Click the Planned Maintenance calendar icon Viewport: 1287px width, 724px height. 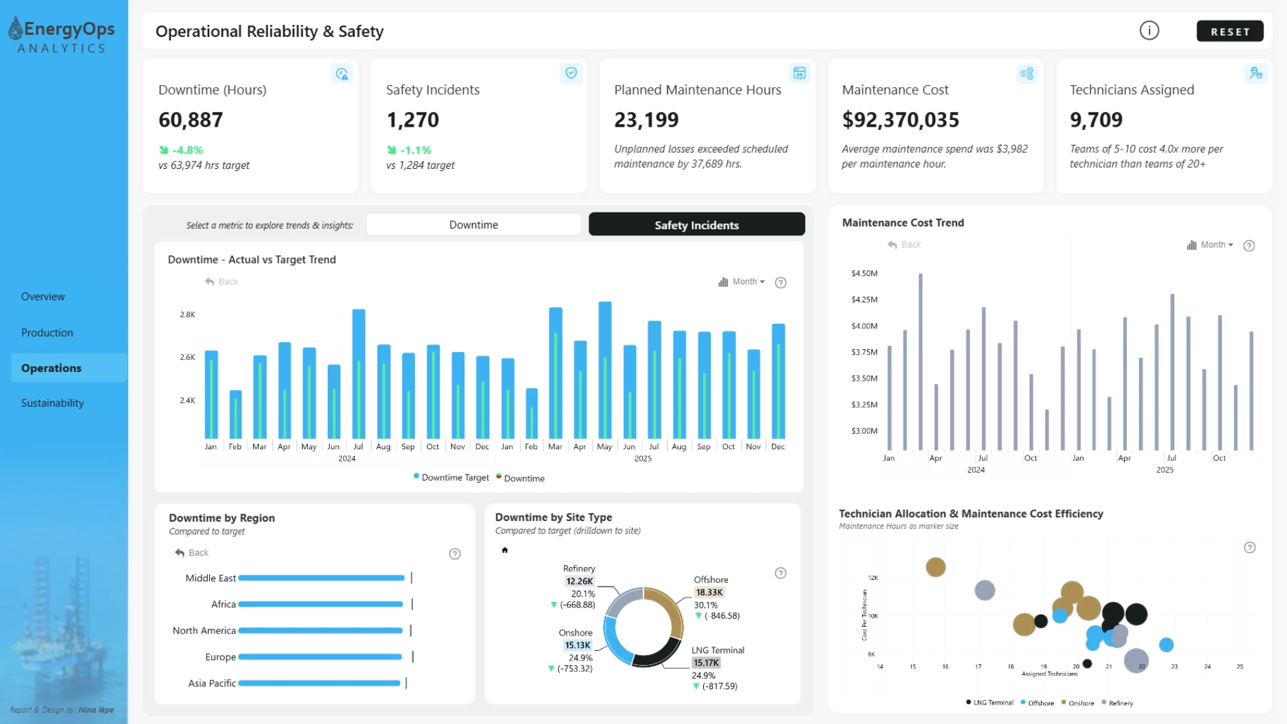click(x=800, y=73)
